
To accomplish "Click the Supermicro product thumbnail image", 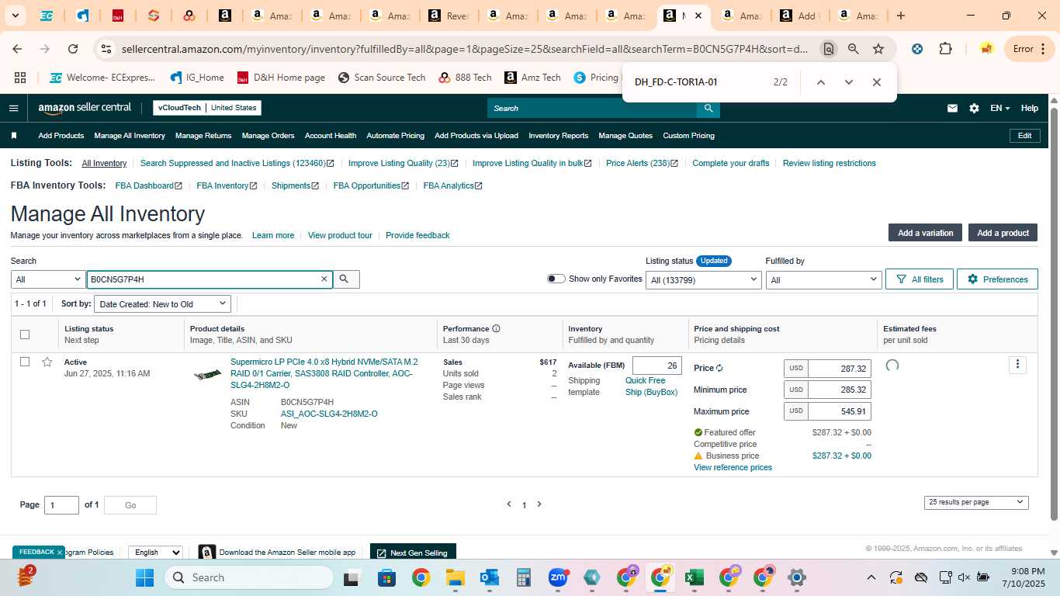I will (207, 376).
